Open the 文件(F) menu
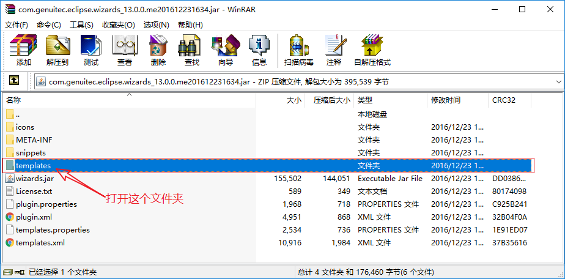 tap(17, 25)
